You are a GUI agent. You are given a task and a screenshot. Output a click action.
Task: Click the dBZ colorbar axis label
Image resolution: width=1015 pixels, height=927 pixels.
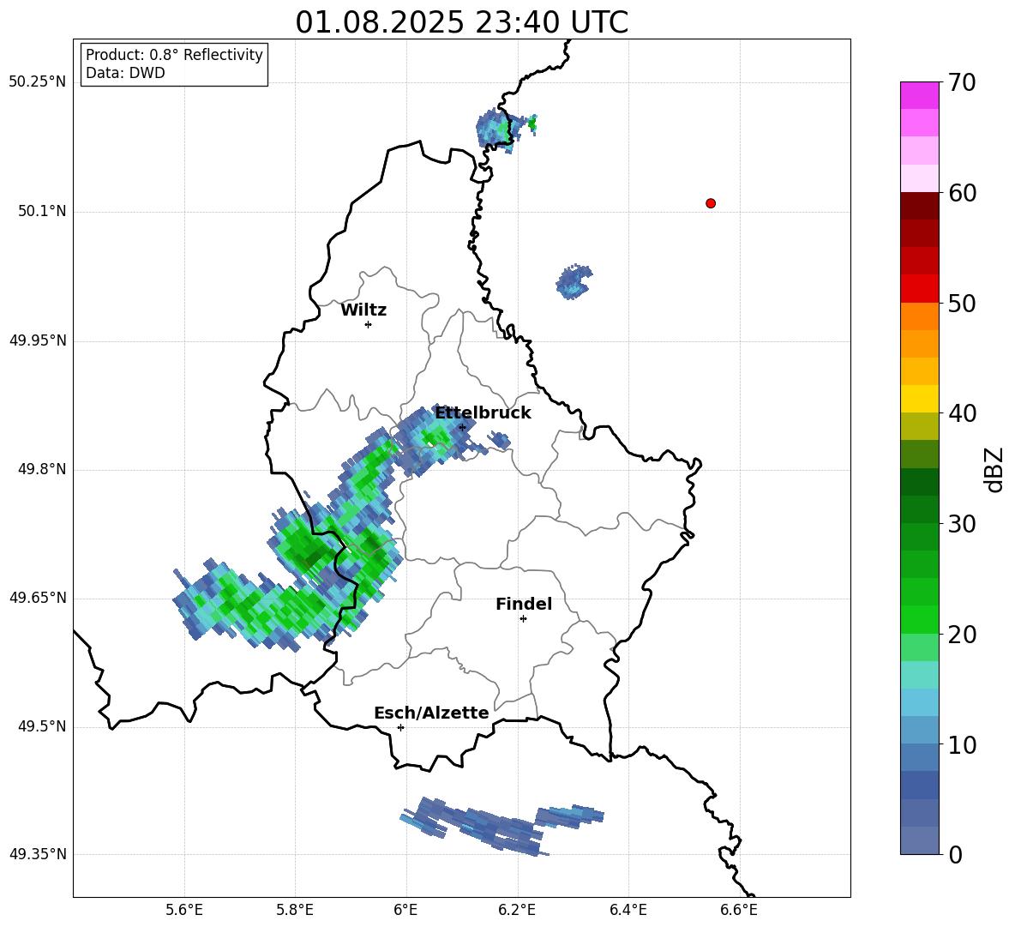[x=995, y=469]
